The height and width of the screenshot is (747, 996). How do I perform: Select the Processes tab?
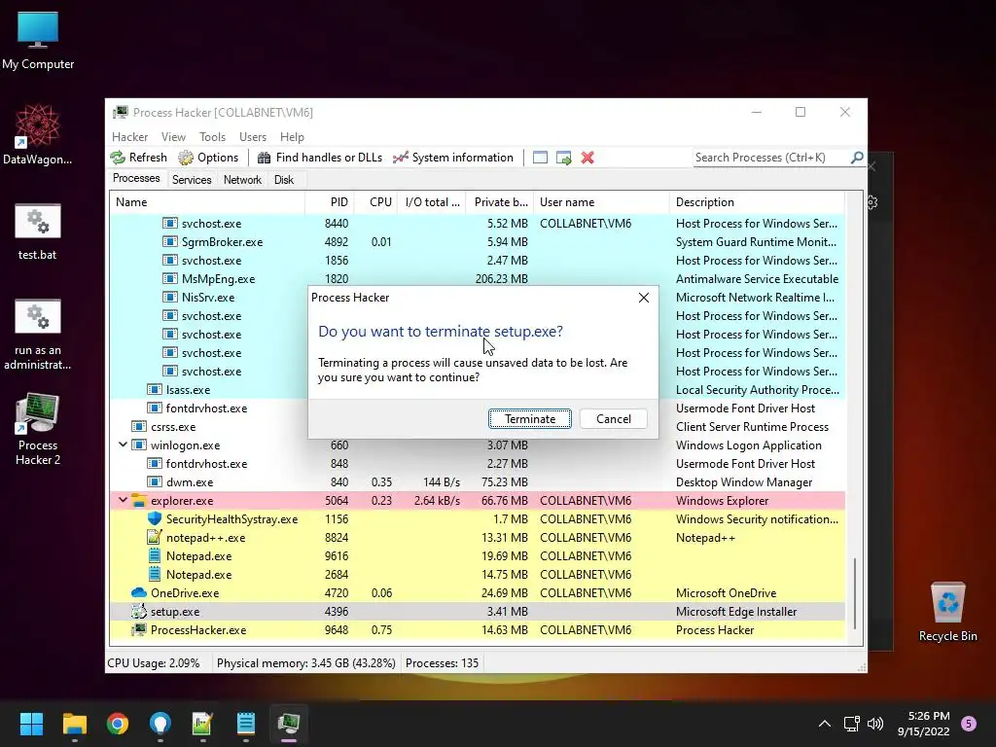tap(136, 179)
